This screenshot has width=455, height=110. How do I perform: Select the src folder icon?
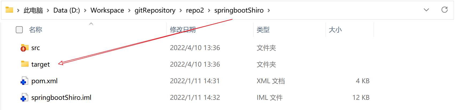pyautogui.click(x=25, y=48)
